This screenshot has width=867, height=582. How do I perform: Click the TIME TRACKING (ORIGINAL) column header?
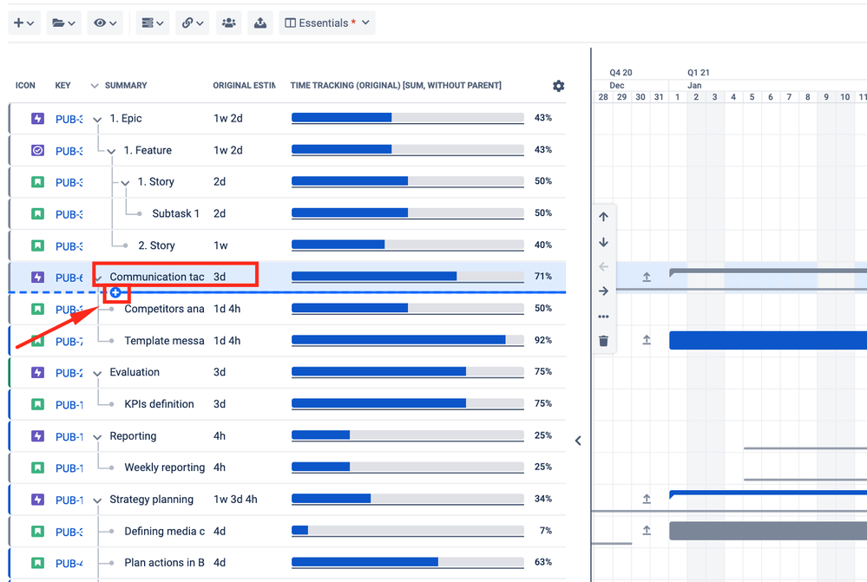pos(396,86)
